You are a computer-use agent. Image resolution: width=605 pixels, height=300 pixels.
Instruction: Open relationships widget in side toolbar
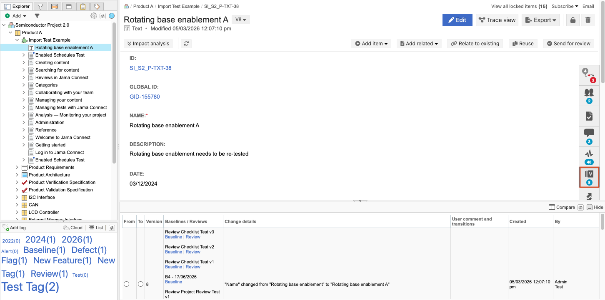point(589,75)
